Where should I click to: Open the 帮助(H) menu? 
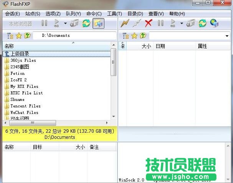pyautogui.click(x=177, y=14)
